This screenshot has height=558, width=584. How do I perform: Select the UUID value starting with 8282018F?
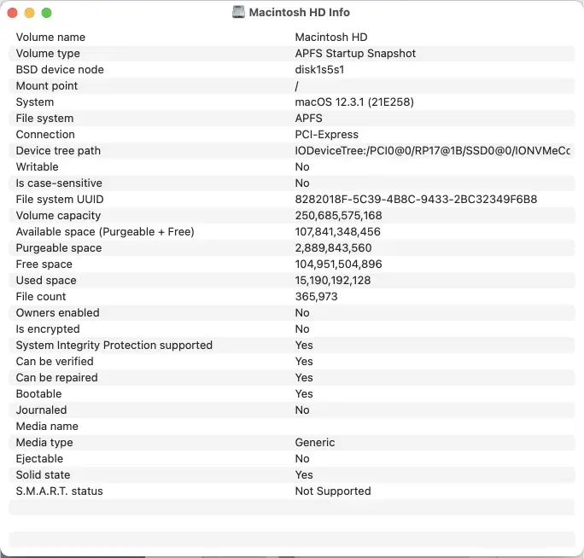coord(416,200)
